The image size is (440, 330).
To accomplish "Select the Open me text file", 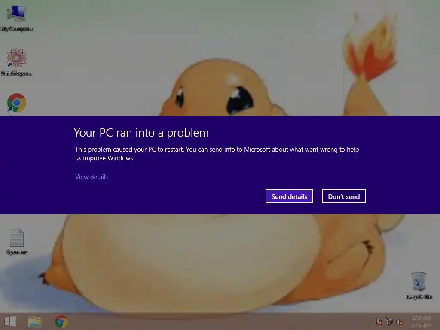I will pyautogui.click(x=17, y=241).
